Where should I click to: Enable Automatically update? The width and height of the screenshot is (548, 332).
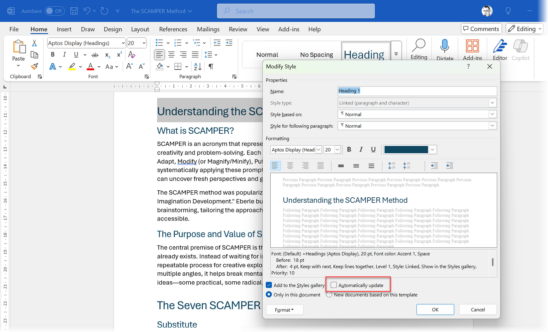click(333, 285)
